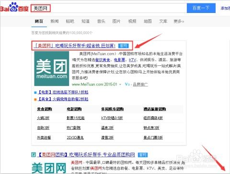The width and height of the screenshot is (230, 174).
Task: Open the 更多» category expander
Action: coord(179,21)
